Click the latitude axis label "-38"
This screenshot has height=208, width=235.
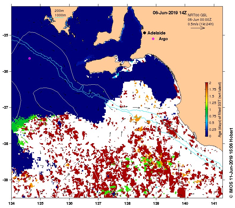coord(5,144)
